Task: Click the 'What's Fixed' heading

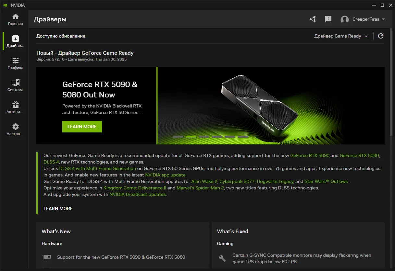Action: click(233, 231)
